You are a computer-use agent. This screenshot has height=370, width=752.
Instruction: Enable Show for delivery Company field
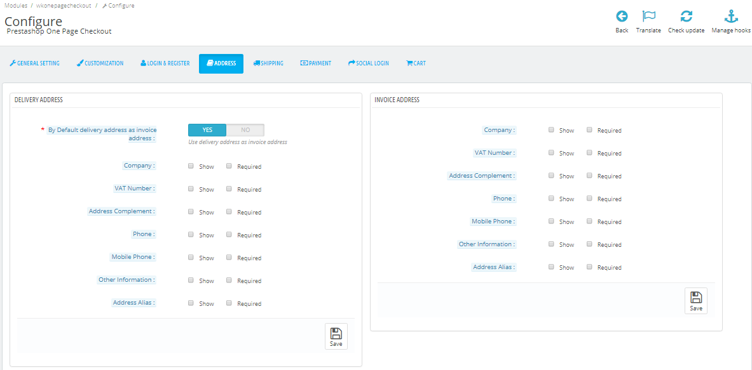(191, 166)
